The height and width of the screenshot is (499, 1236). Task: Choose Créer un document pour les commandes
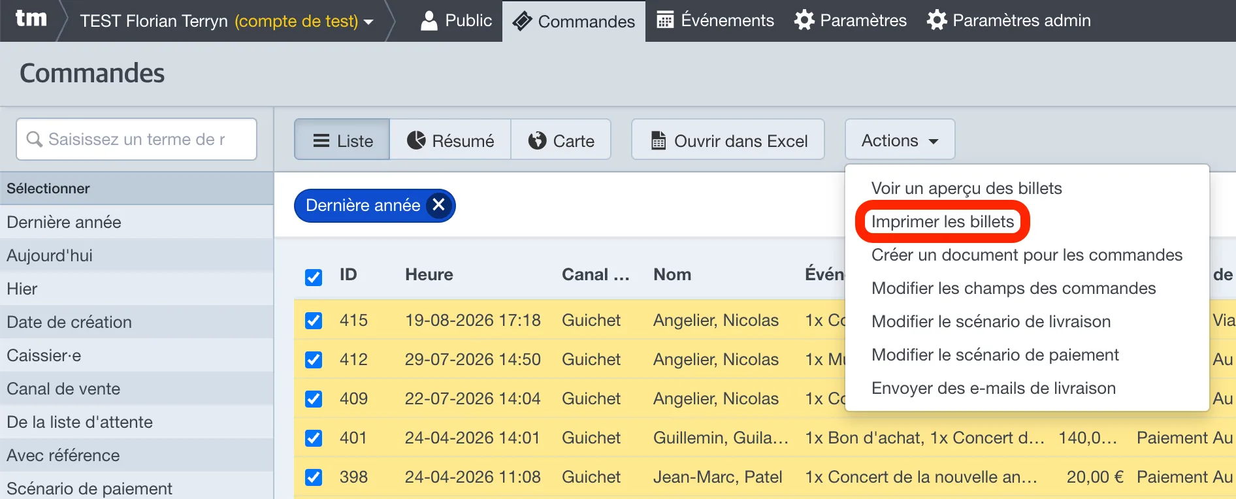(1026, 255)
